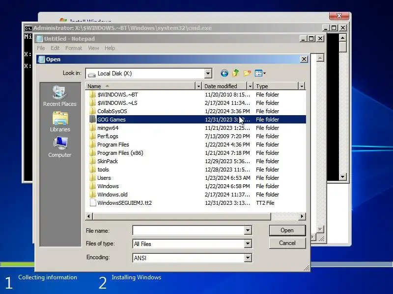Open Notepad's Help menu
393x294 pixels.
tap(110, 48)
